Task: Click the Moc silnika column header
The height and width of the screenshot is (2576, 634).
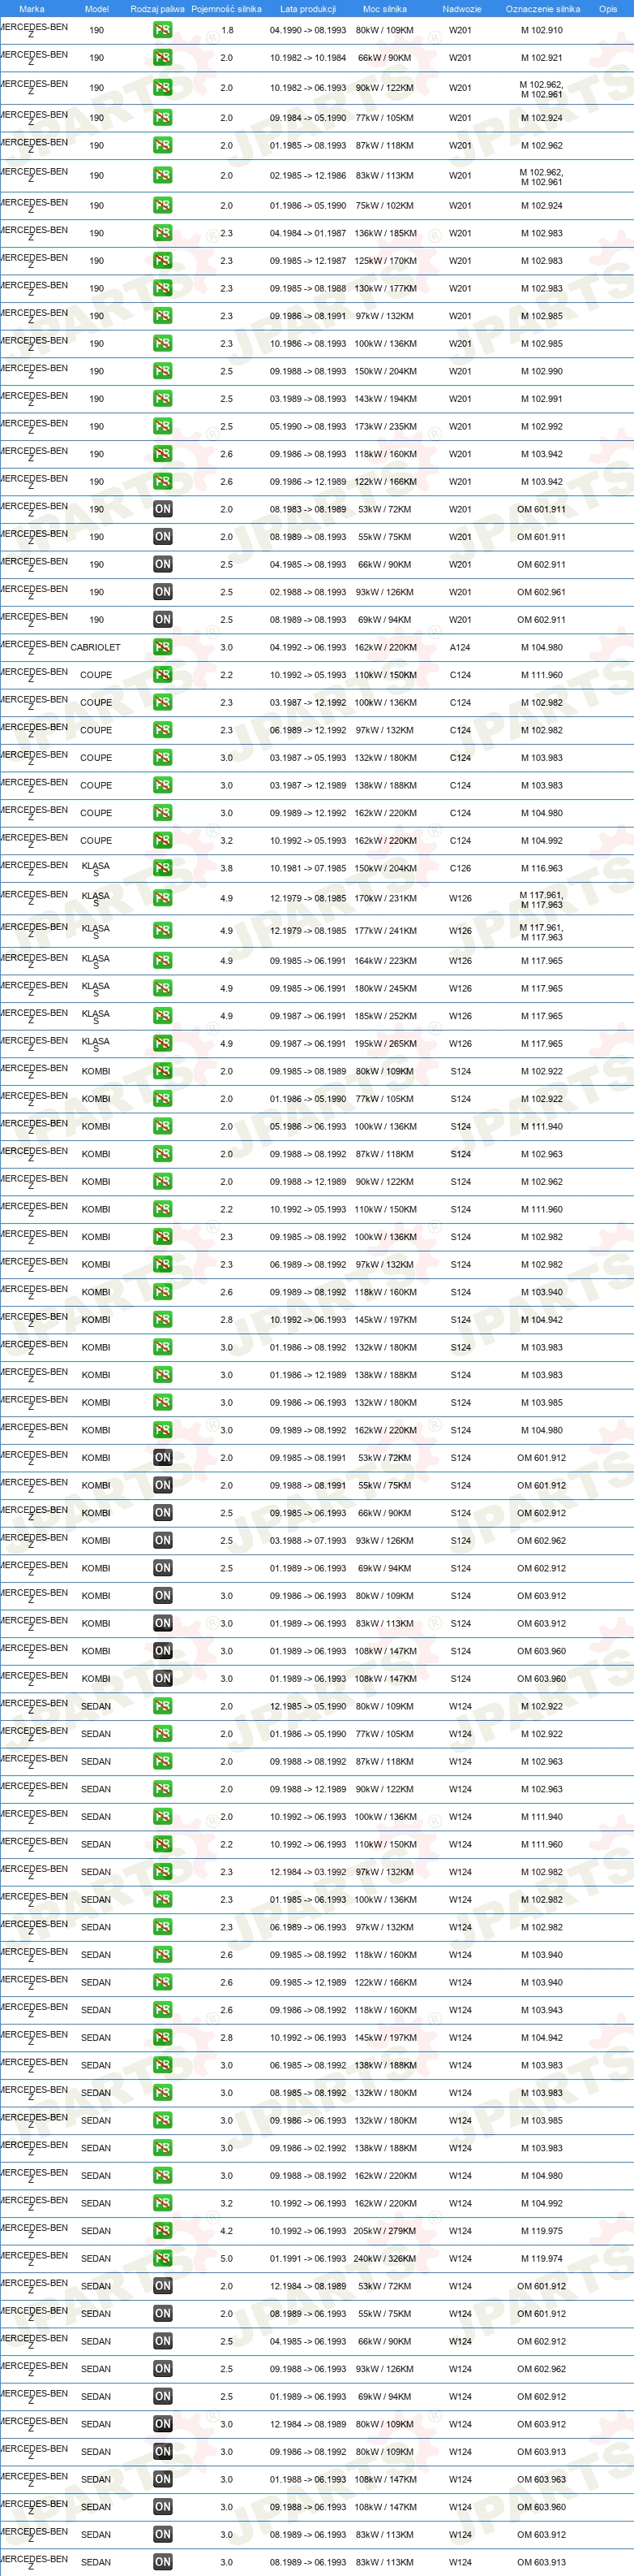Action: [x=384, y=9]
